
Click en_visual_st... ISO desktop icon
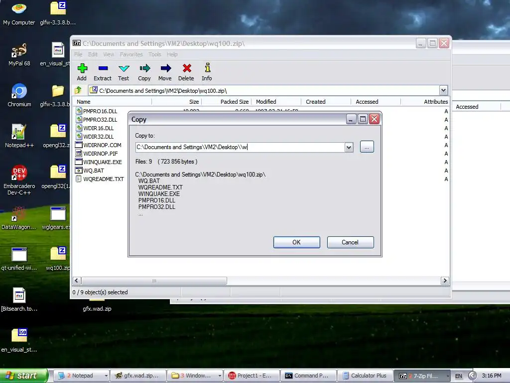click(19, 341)
